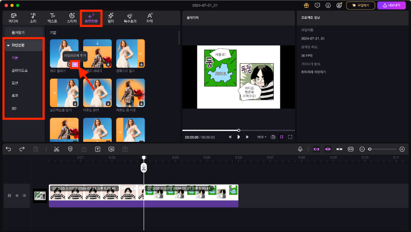Mute the timeline track audio
The width and height of the screenshot is (411, 232).
click(x=24, y=196)
